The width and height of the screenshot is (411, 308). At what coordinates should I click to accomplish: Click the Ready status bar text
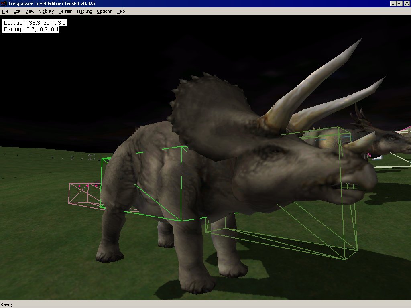pyautogui.click(x=7, y=304)
